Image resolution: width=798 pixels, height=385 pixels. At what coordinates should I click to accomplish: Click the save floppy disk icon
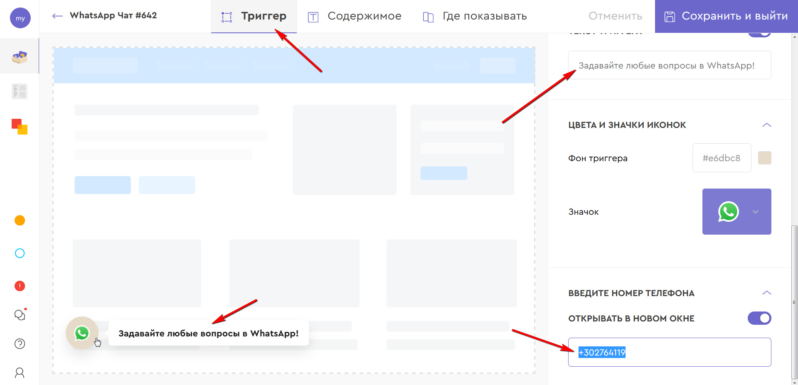point(670,17)
